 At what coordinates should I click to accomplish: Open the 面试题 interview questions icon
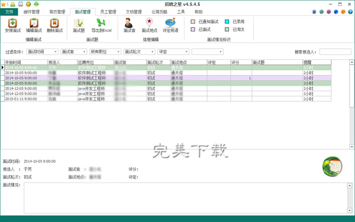(x=79, y=23)
